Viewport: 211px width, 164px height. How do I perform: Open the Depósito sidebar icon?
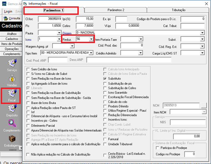(12, 108)
